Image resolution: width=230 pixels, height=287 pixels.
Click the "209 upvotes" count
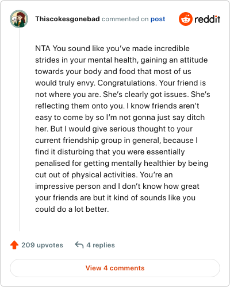pyautogui.click(x=42, y=245)
